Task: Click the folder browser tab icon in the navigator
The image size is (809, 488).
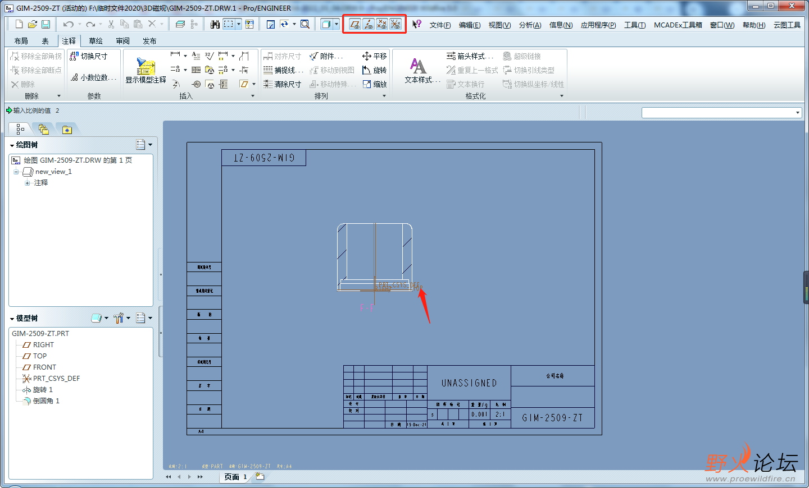Action: coord(44,130)
